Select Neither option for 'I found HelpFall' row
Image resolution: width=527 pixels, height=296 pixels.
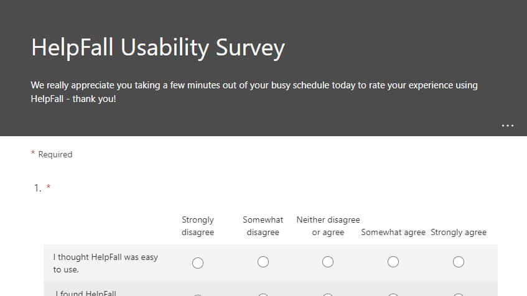pyautogui.click(x=328, y=294)
